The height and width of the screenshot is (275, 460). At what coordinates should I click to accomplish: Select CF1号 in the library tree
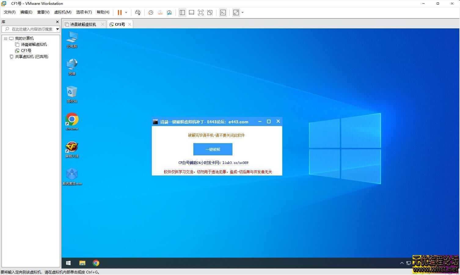(x=26, y=51)
